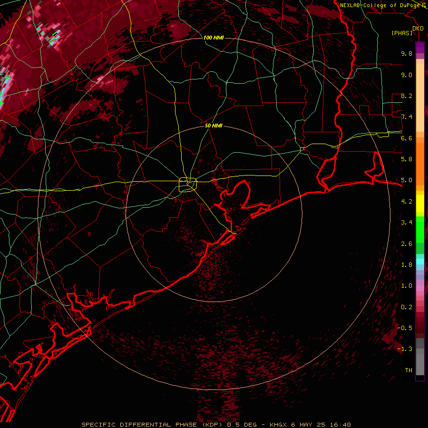
Task: Click the "[PHAS]" units label
Action: click(402, 33)
